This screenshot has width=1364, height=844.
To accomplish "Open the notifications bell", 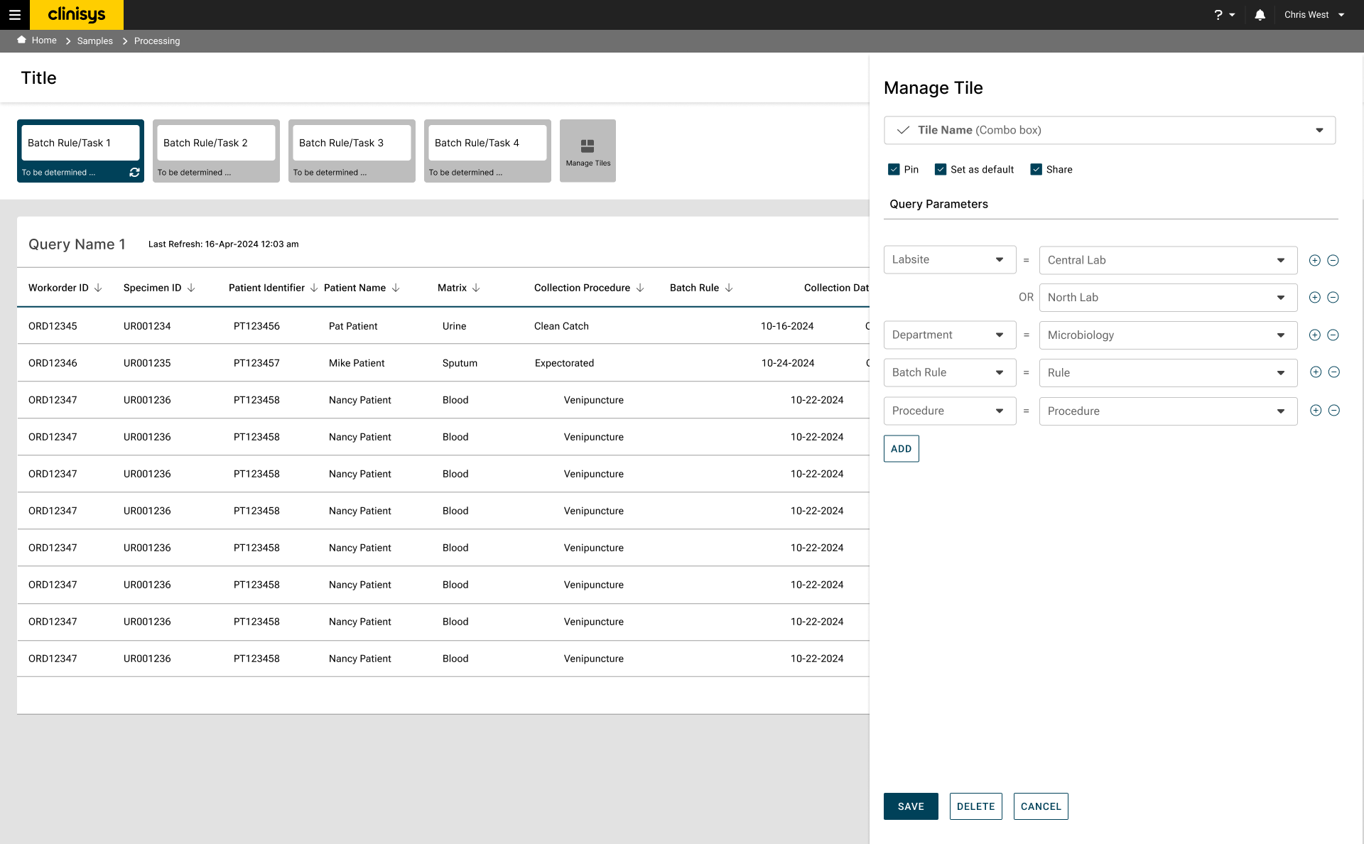I will click(x=1260, y=15).
